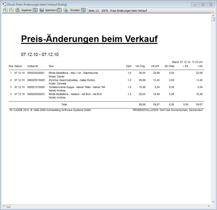Click the 'Datum' column header

(x=18, y=66)
